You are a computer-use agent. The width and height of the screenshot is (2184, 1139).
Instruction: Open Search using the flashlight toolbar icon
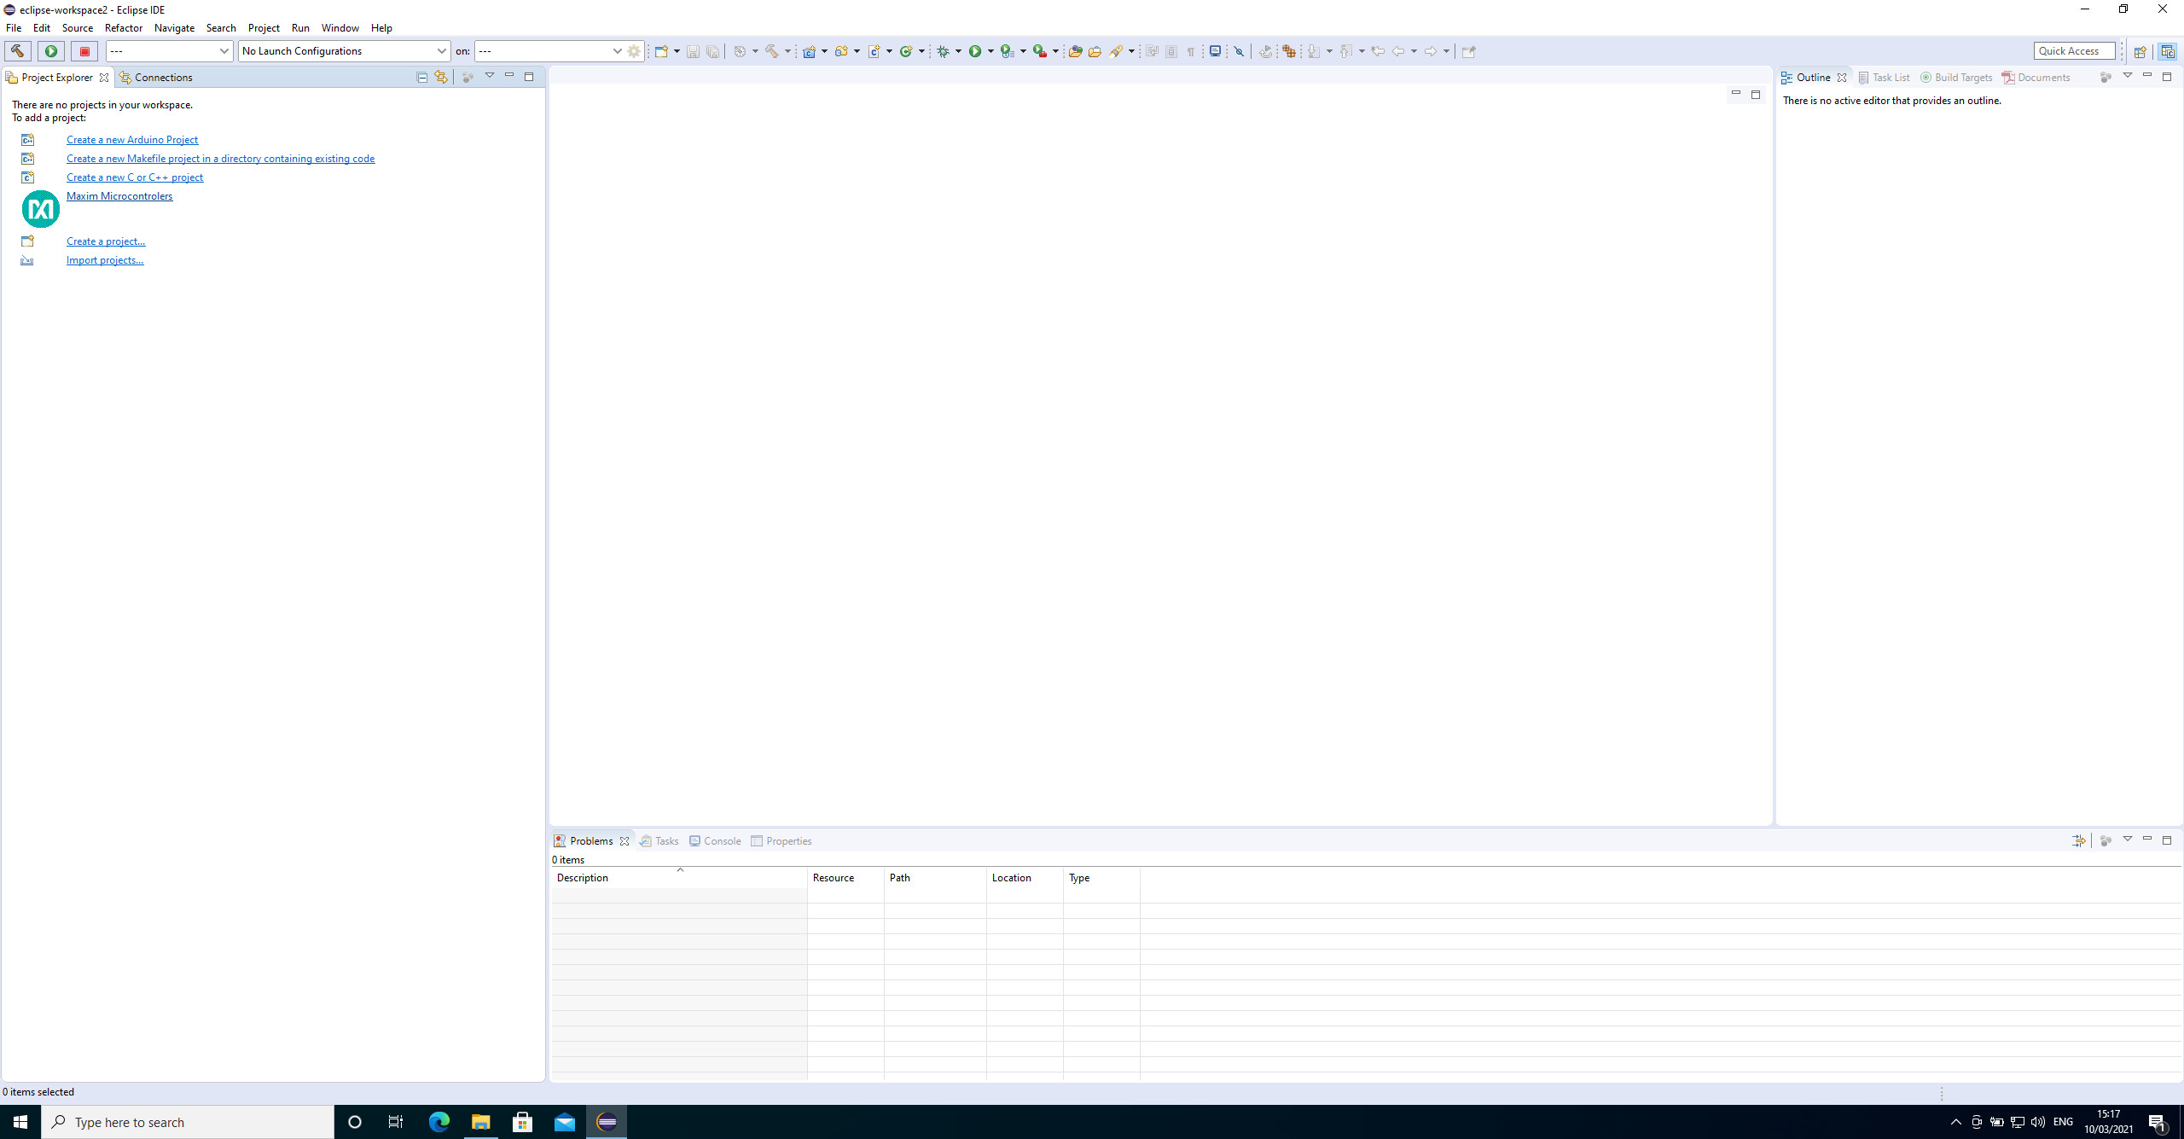[1116, 51]
